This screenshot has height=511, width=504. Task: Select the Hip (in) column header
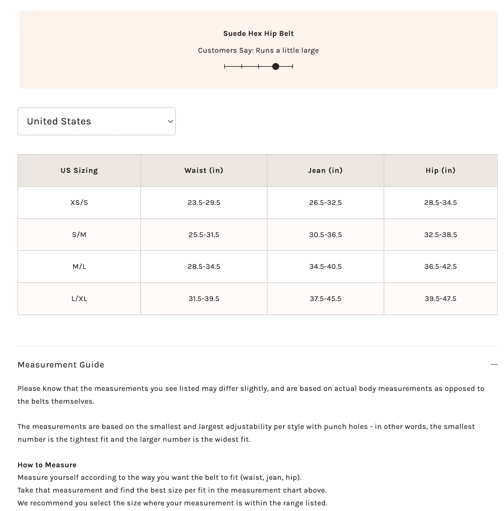tap(441, 170)
